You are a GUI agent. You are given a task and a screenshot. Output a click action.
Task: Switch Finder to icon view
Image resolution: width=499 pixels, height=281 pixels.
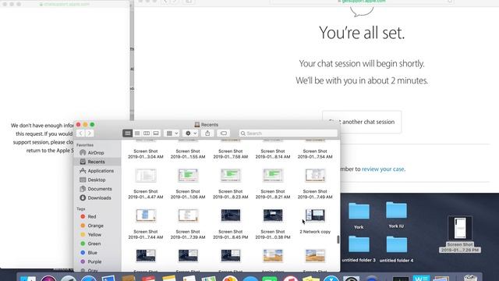(x=128, y=133)
